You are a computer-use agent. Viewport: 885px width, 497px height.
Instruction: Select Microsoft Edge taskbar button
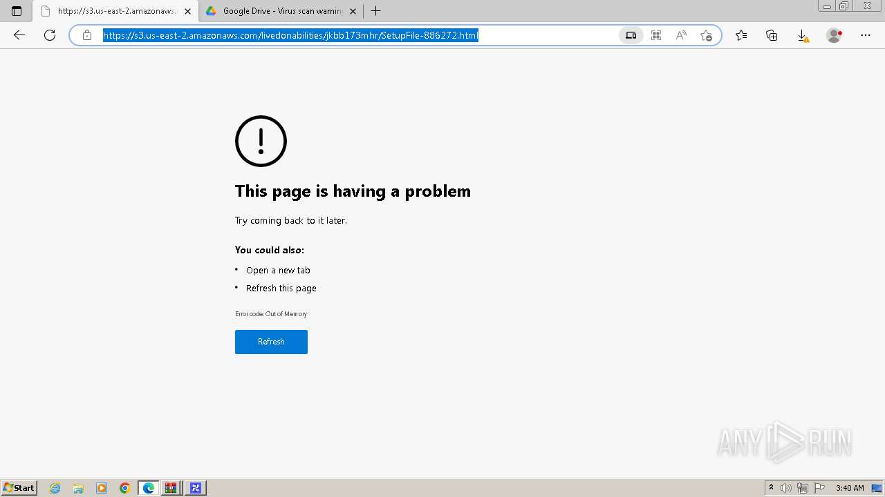coord(149,488)
